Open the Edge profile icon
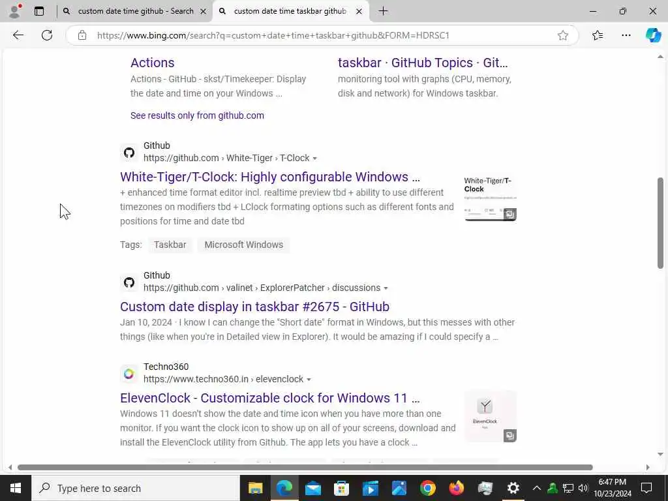Image resolution: width=668 pixels, height=501 pixels. pyautogui.click(x=15, y=11)
